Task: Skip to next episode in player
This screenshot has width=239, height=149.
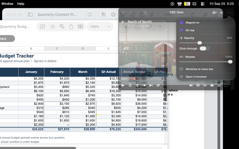Action: pyautogui.click(x=151, y=85)
